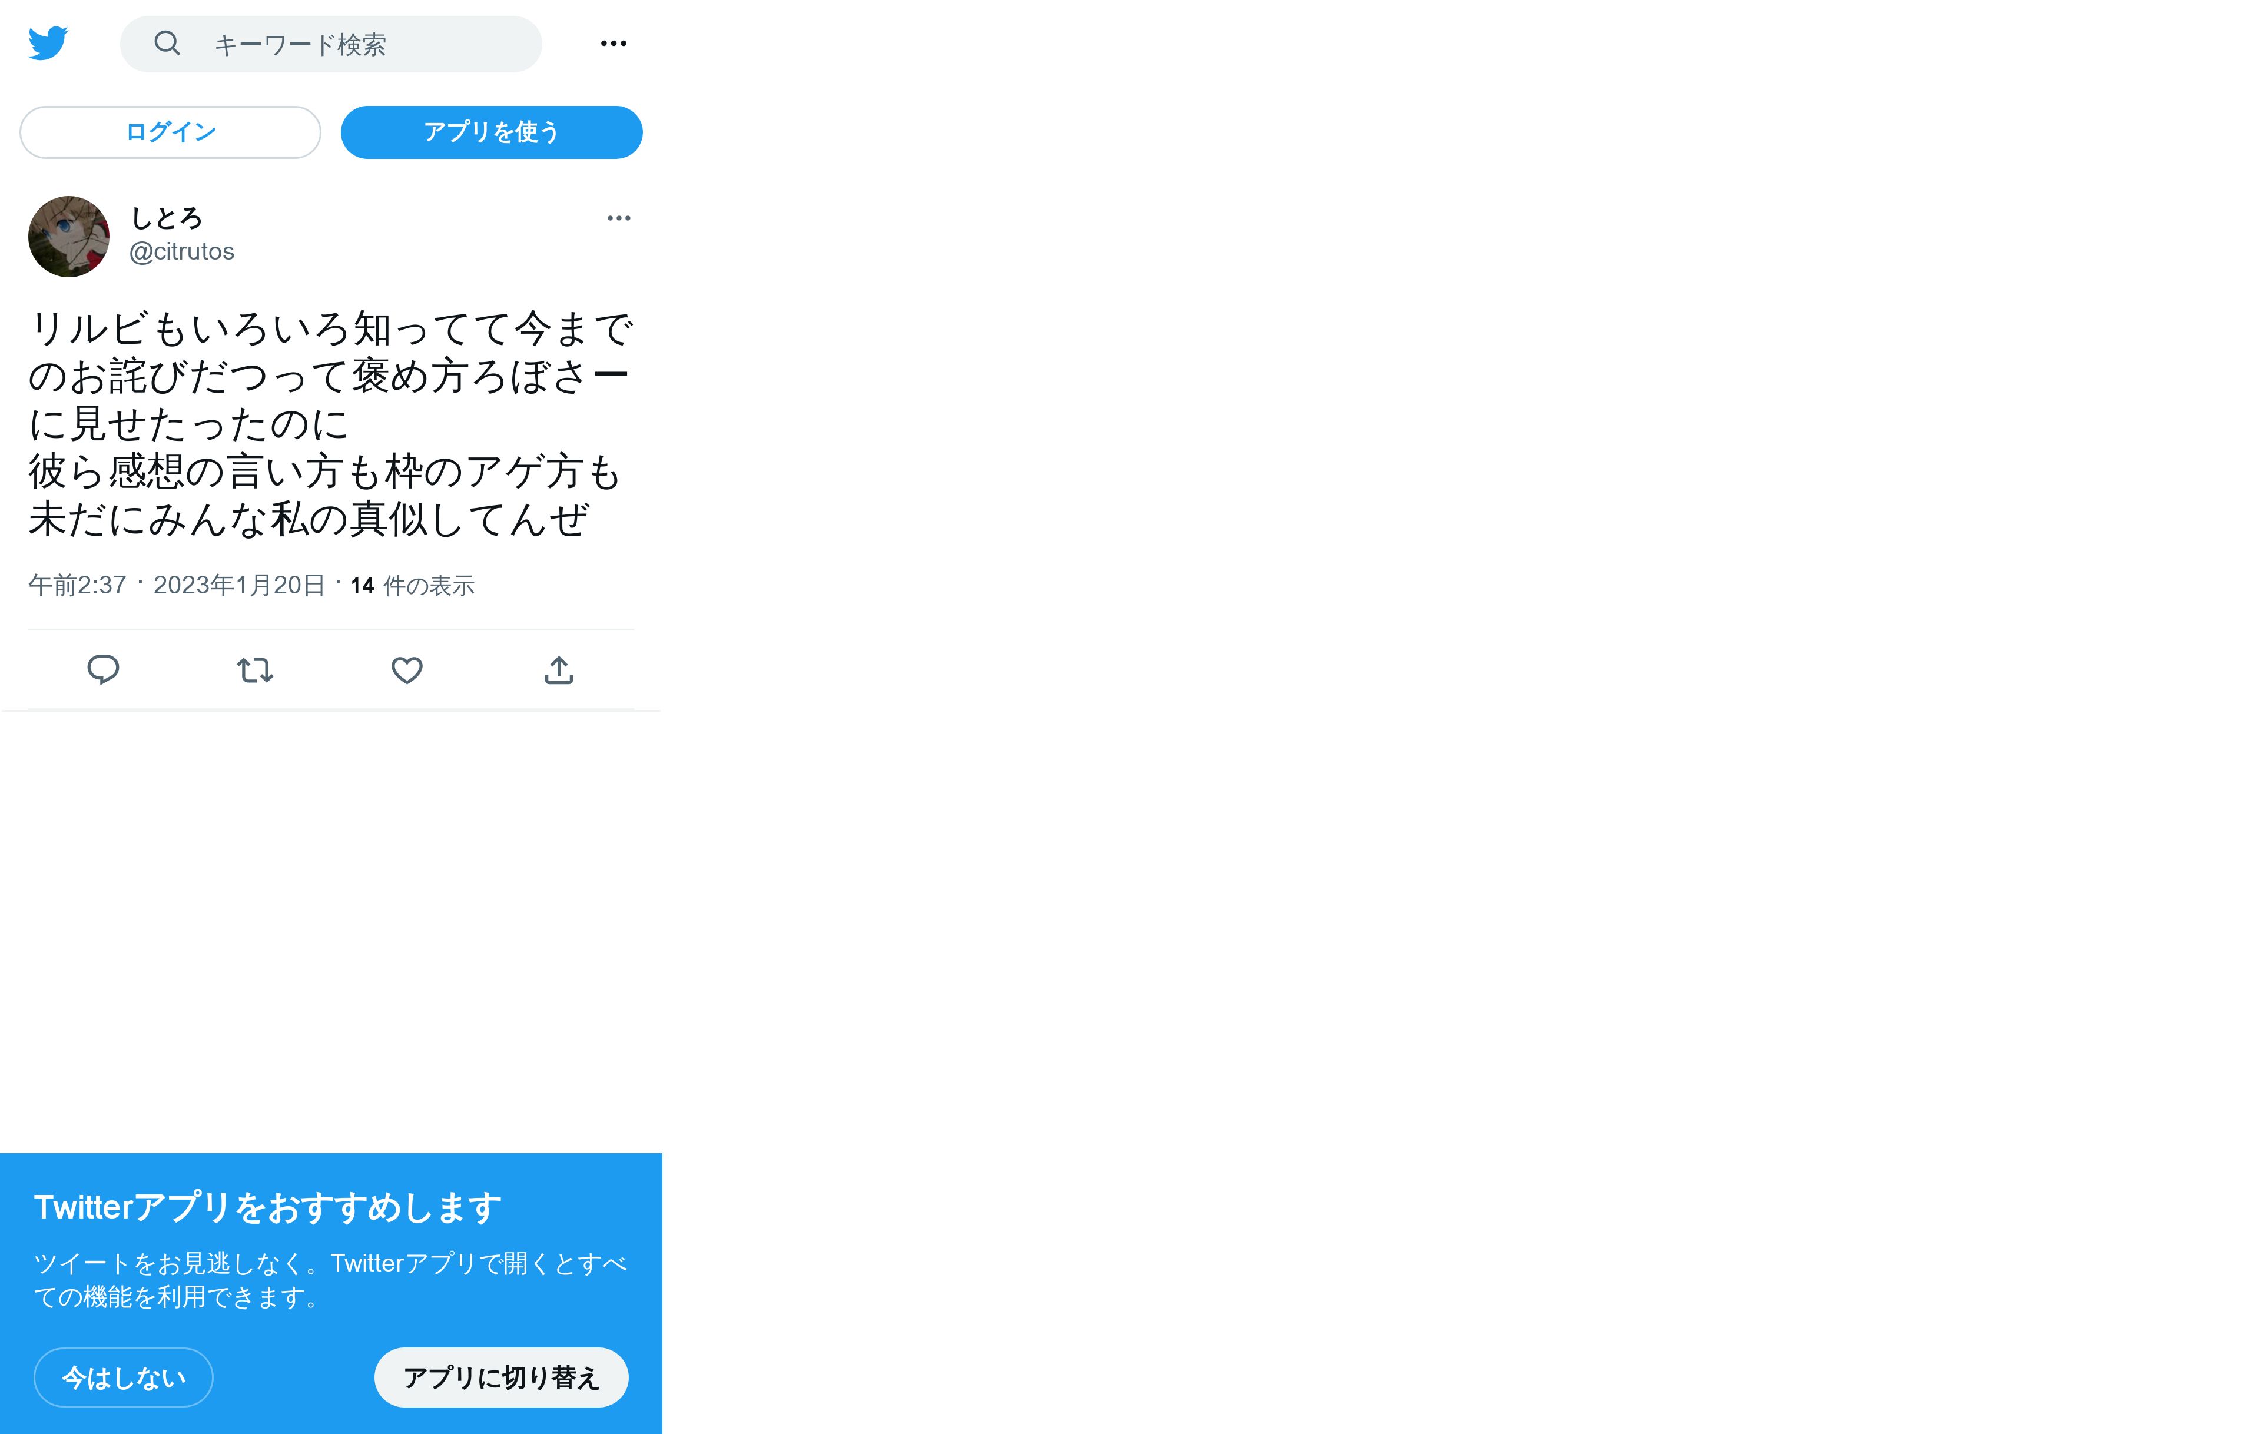
Task: Click the Twitter bird logo
Action: (x=48, y=44)
